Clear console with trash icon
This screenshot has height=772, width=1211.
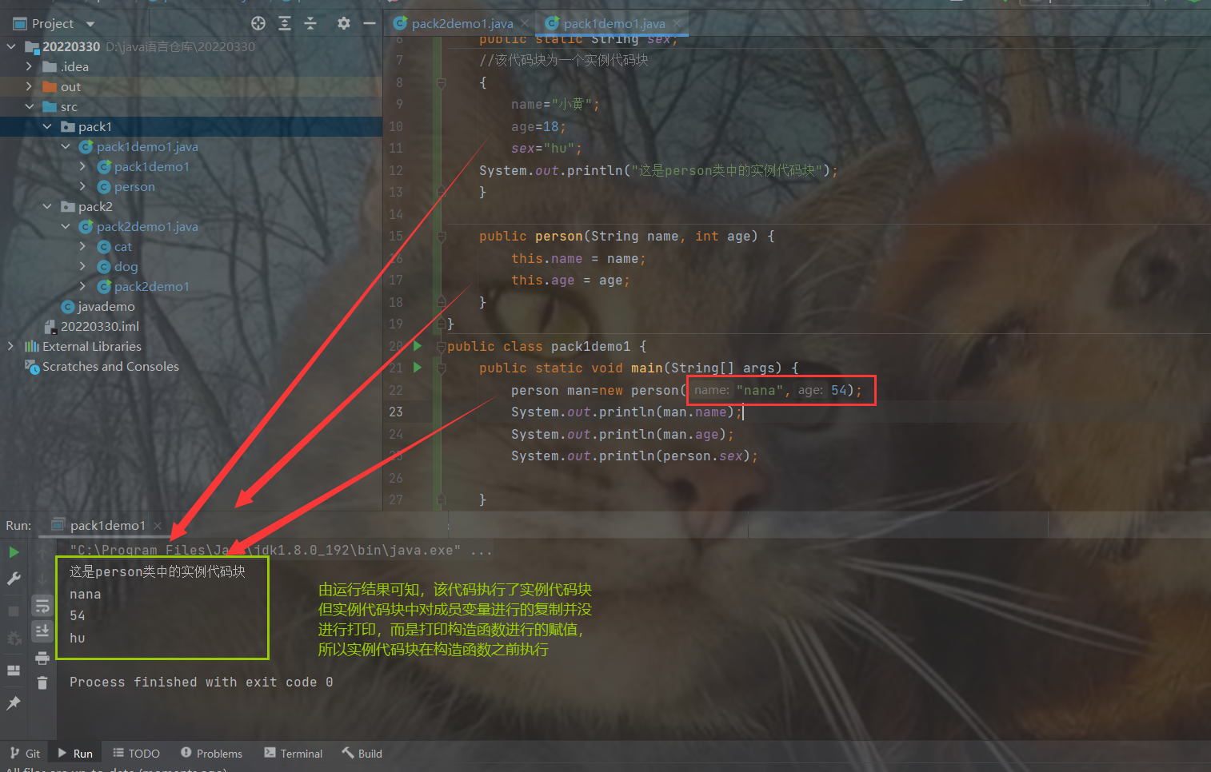[42, 683]
